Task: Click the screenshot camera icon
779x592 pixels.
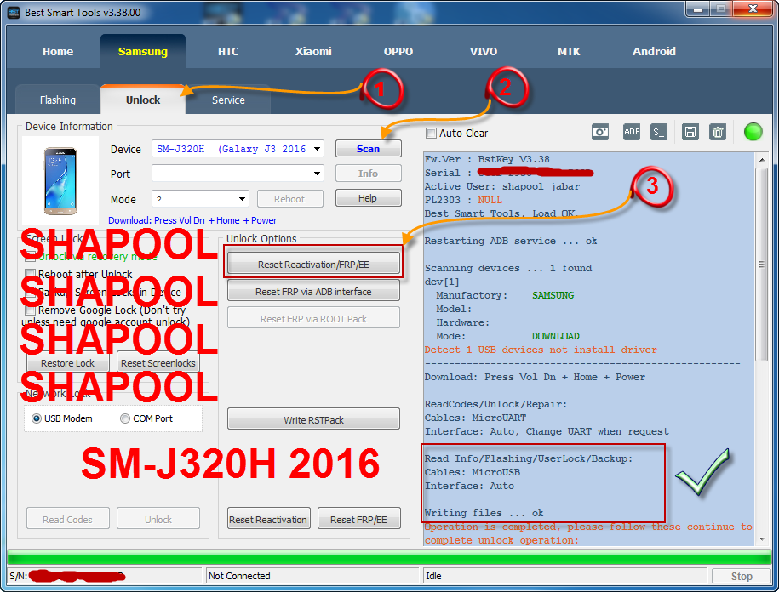Action: (x=600, y=133)
